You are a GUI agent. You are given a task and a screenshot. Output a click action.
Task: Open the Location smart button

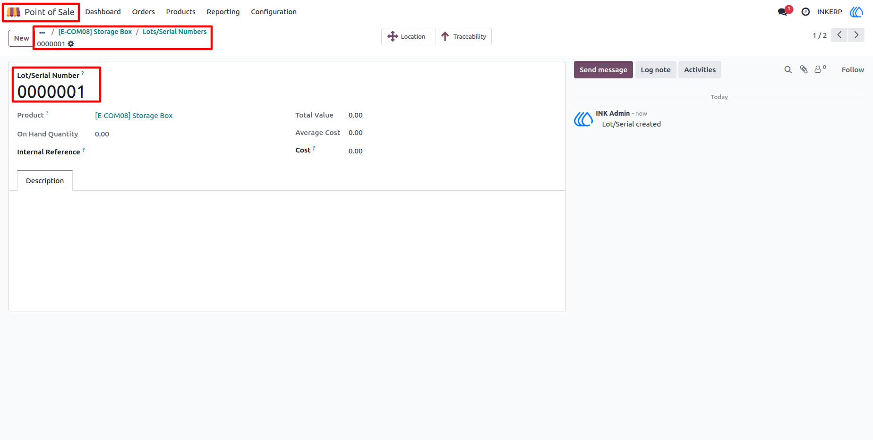pos(408,36)
